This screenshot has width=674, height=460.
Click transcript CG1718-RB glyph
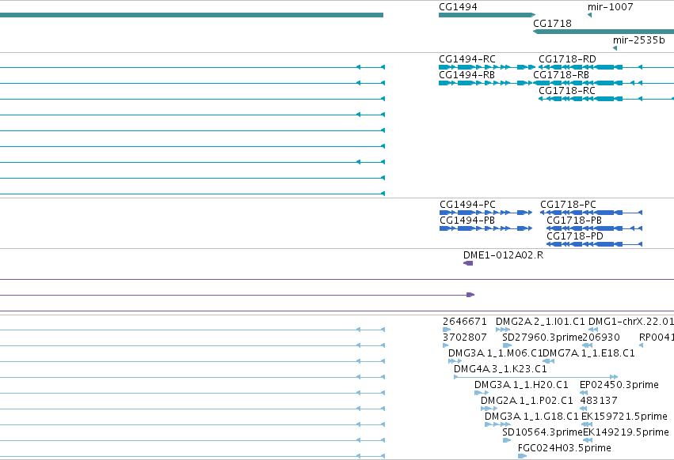(604, 83)
